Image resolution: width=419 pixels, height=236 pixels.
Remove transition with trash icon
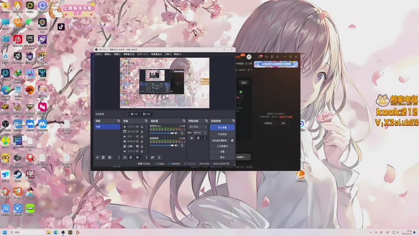click(x=199, y=138)
